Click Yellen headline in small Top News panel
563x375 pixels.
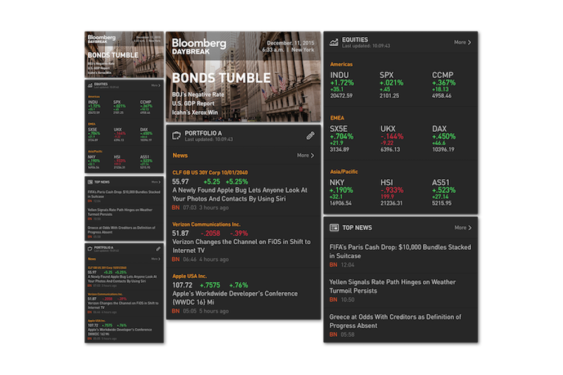[120, 212]
